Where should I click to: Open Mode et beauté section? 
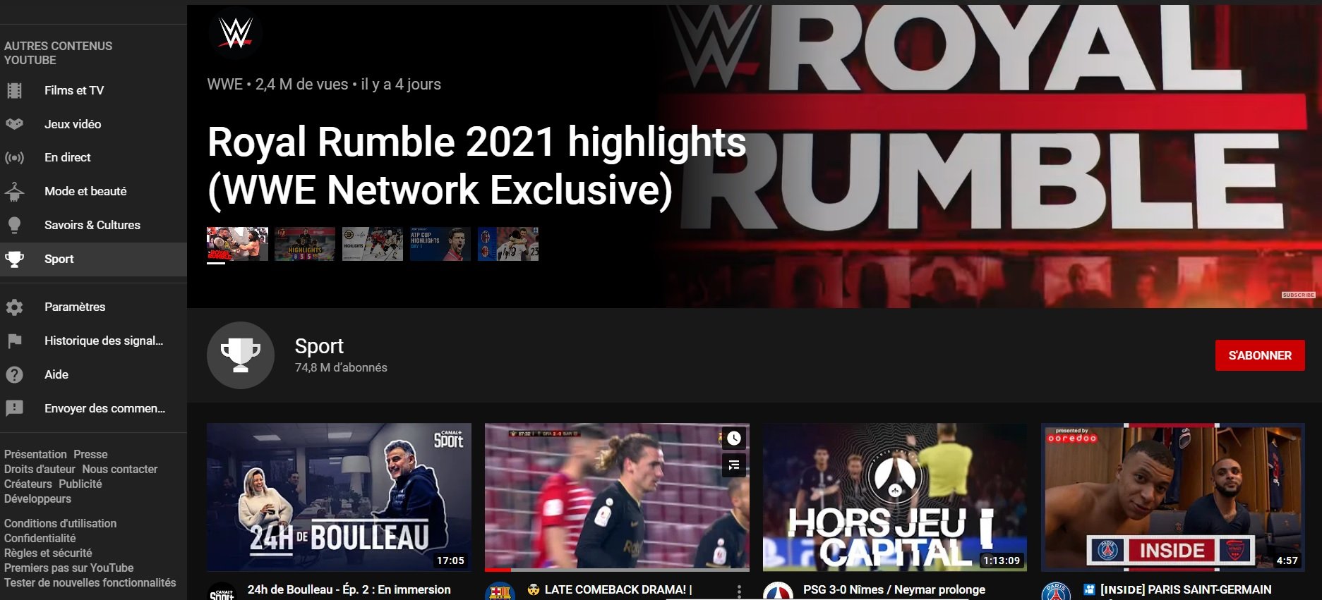[x=85, y=191]
